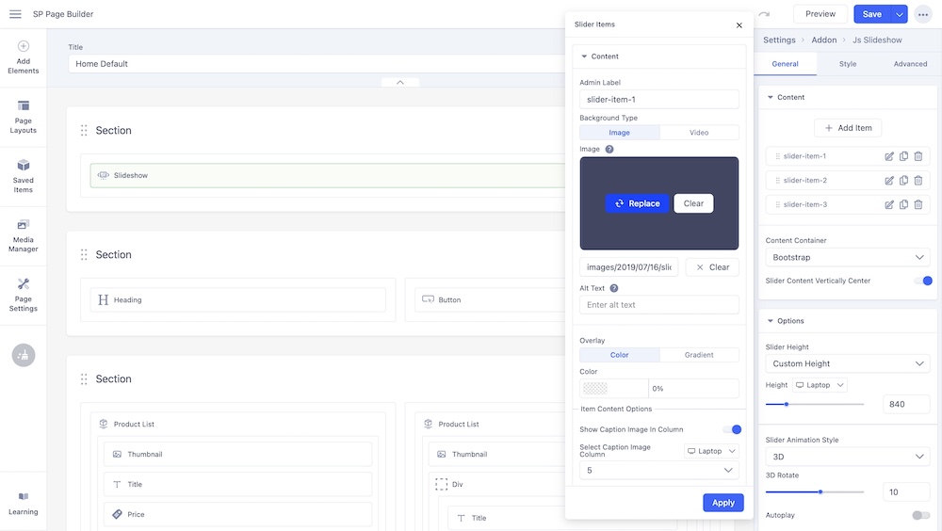Image resolution: width=942 pixels, height=531 pixels.
Task: Open Slider Animation Style dropdown
Action: click(847, 457)
